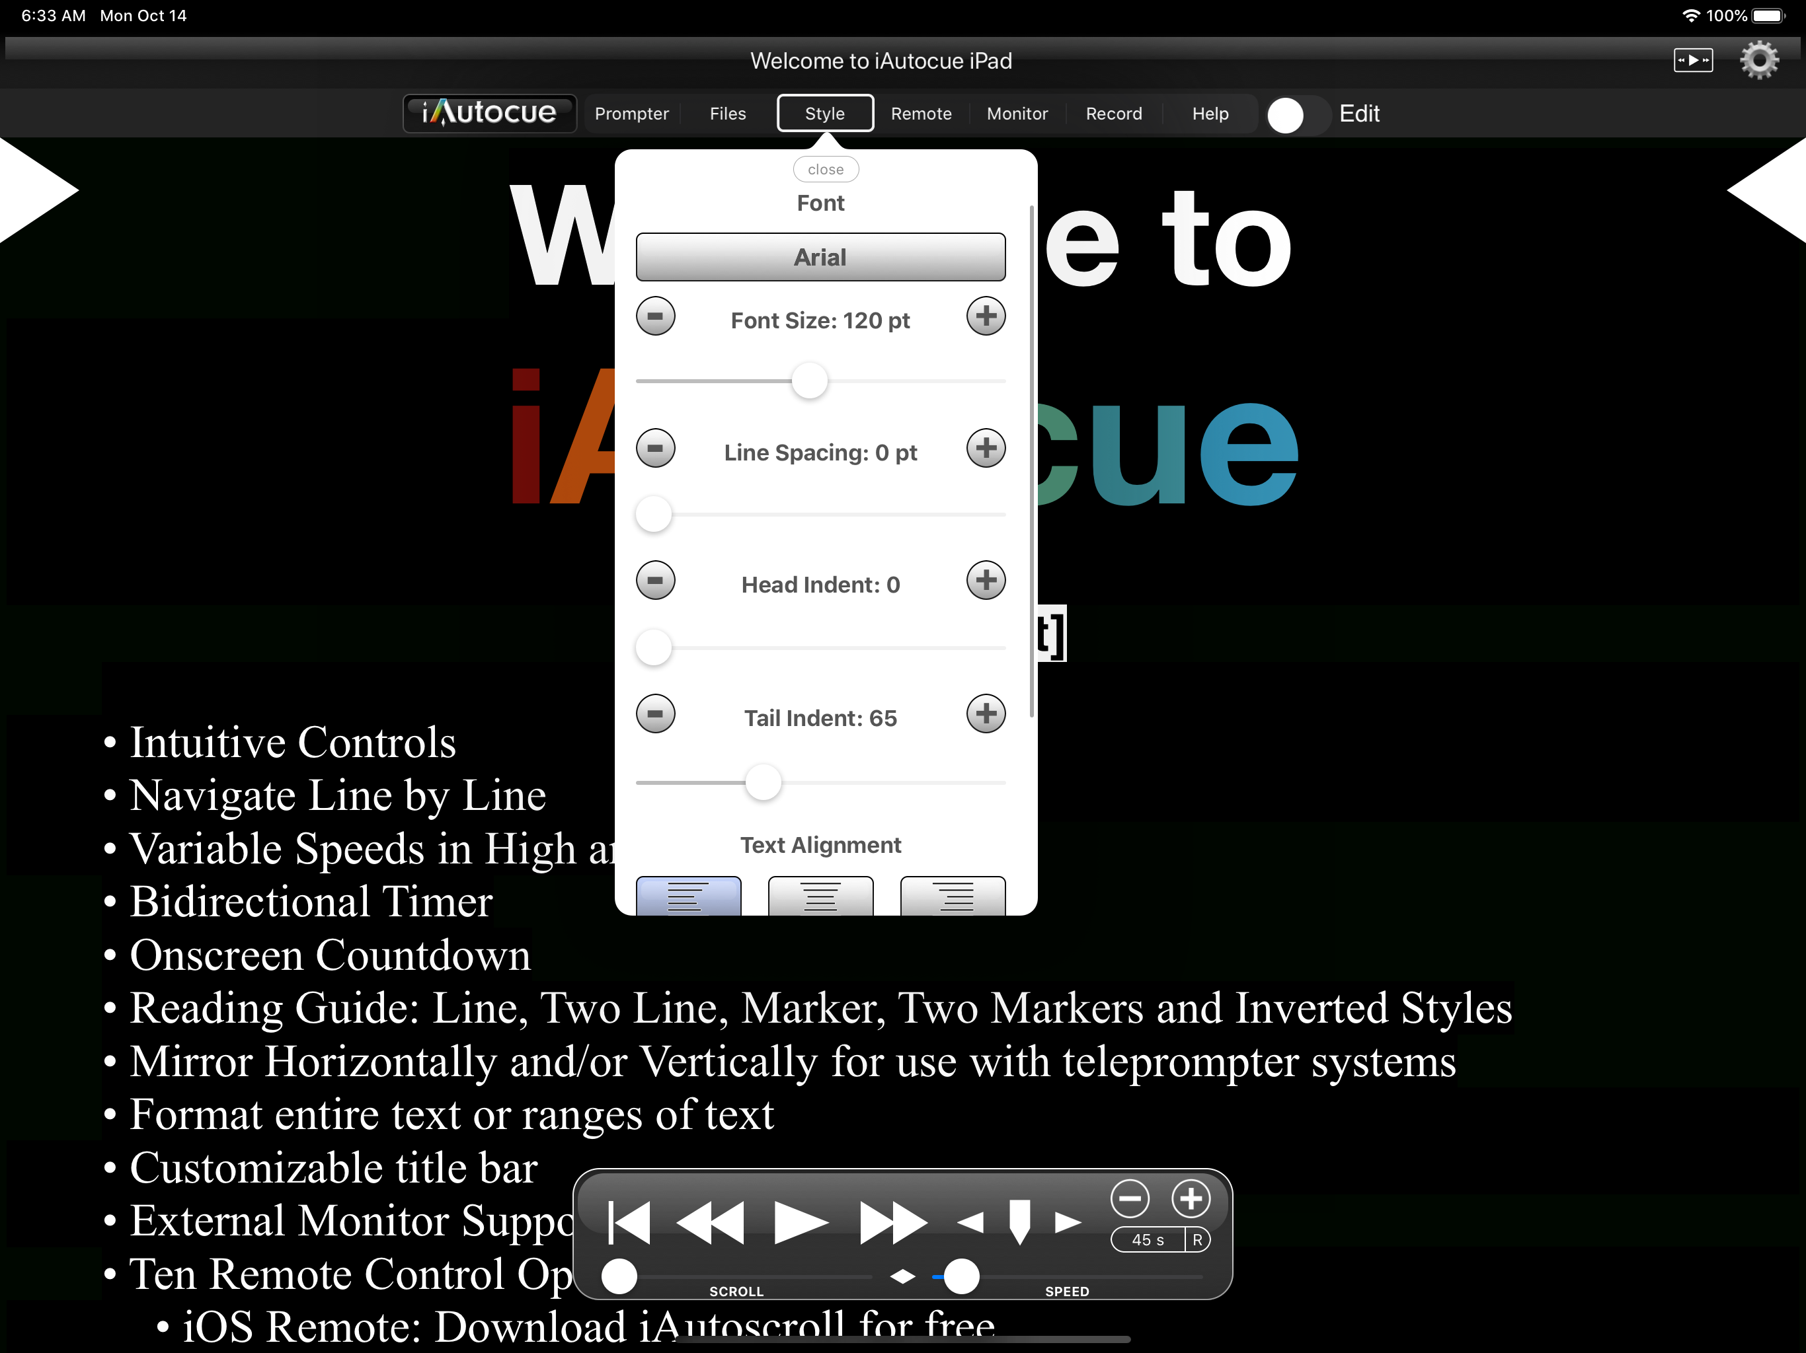This screenshot has height=1353, width=1806.
Task: Go to next marker arrow
Action: 1068,1222
